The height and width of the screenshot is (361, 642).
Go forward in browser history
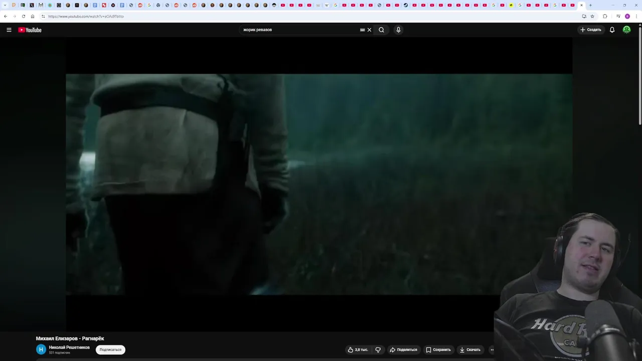pyautogui.click(x=14, y=16)
